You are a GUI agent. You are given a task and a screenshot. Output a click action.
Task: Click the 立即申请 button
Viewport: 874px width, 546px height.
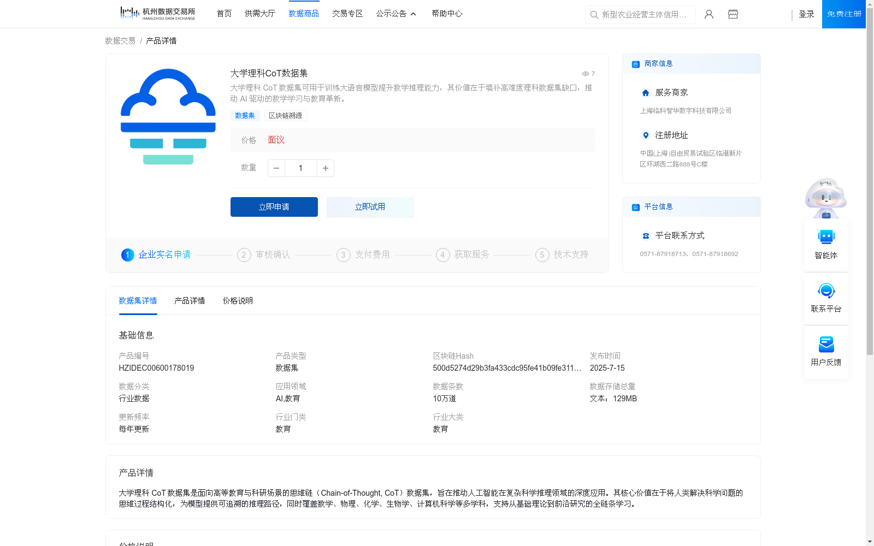point(274,207)
